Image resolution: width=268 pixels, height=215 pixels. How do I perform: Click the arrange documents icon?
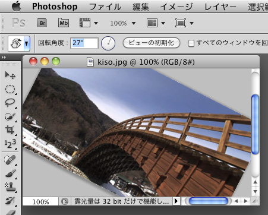(x=152, y=23)
